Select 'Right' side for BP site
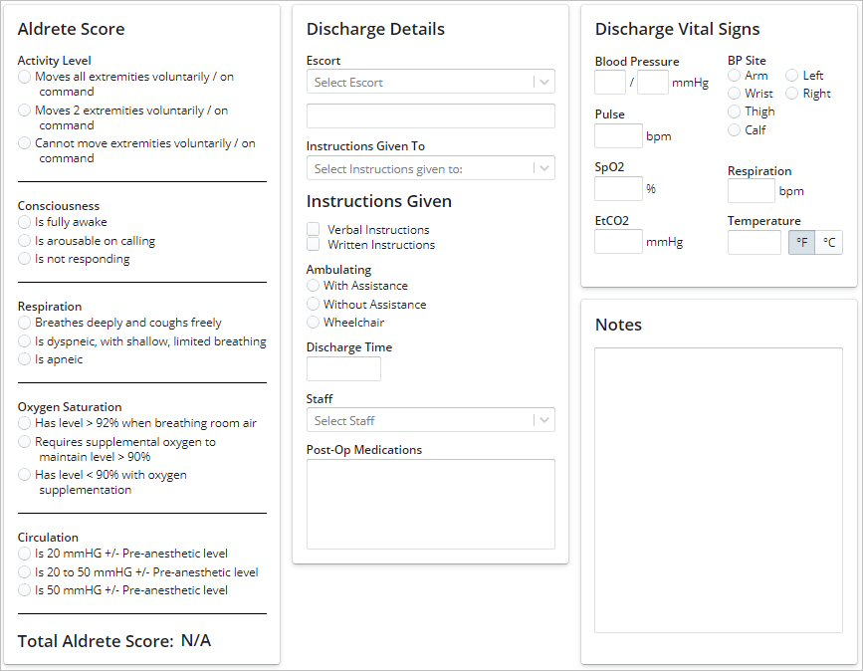The height and width of the screenshot is (671, 863). [x=792, y=94]
